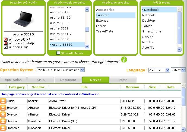Select Desktop product family
The width and height of the screenshot is (187, 132).
(x=148, y=21)
